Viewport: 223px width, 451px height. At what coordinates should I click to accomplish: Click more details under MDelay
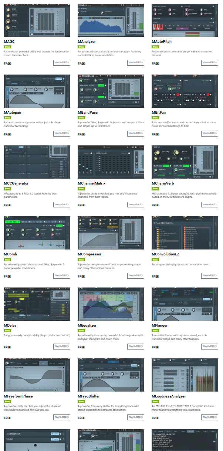(62, 346)
